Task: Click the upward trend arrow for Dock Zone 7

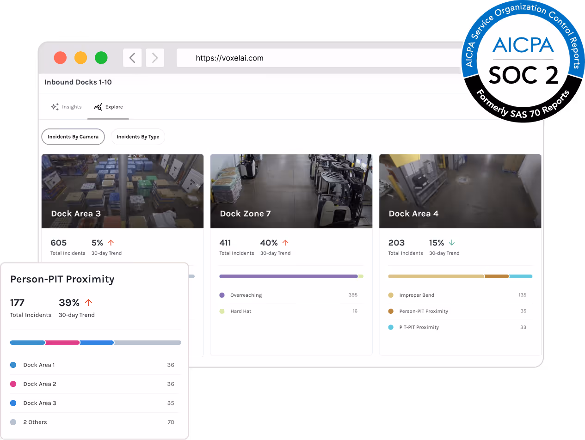Action: click(x=286, y=242)
